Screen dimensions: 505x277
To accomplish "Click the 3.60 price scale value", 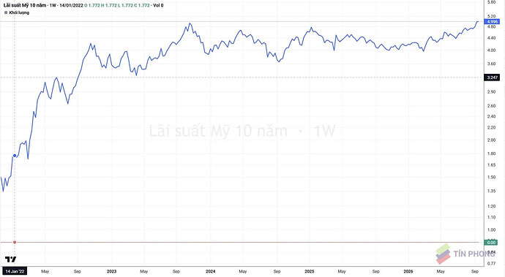I will click(x=492, y=64).
